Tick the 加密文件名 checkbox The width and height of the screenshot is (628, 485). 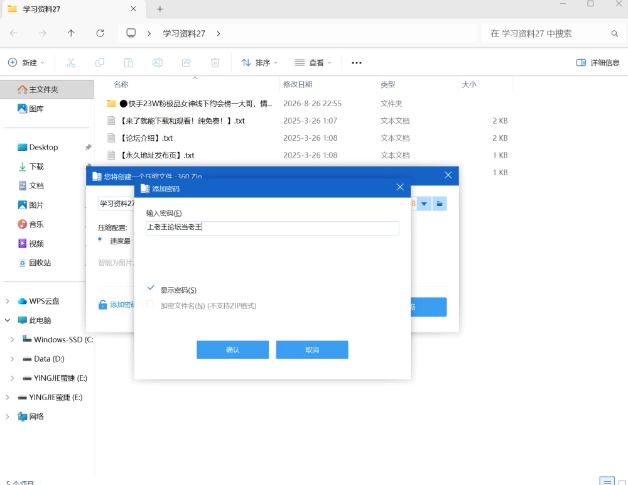[x=150, y=304]
